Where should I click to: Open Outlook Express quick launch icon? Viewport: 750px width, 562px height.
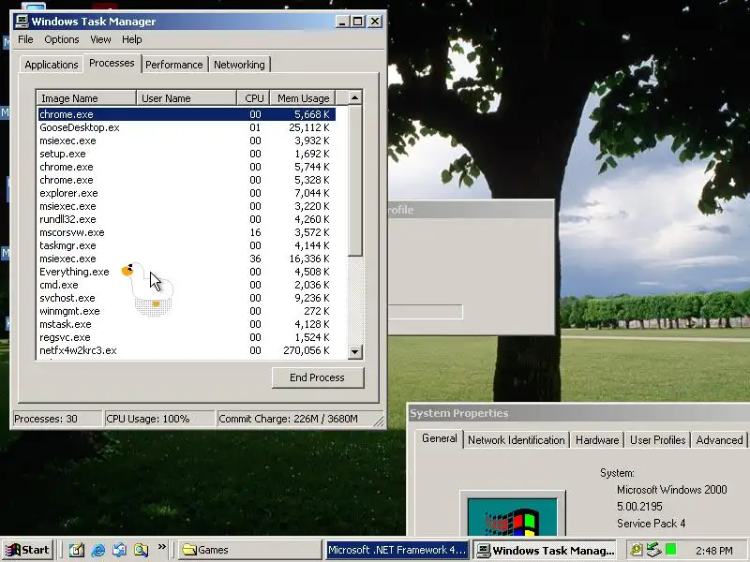point(119,550)
